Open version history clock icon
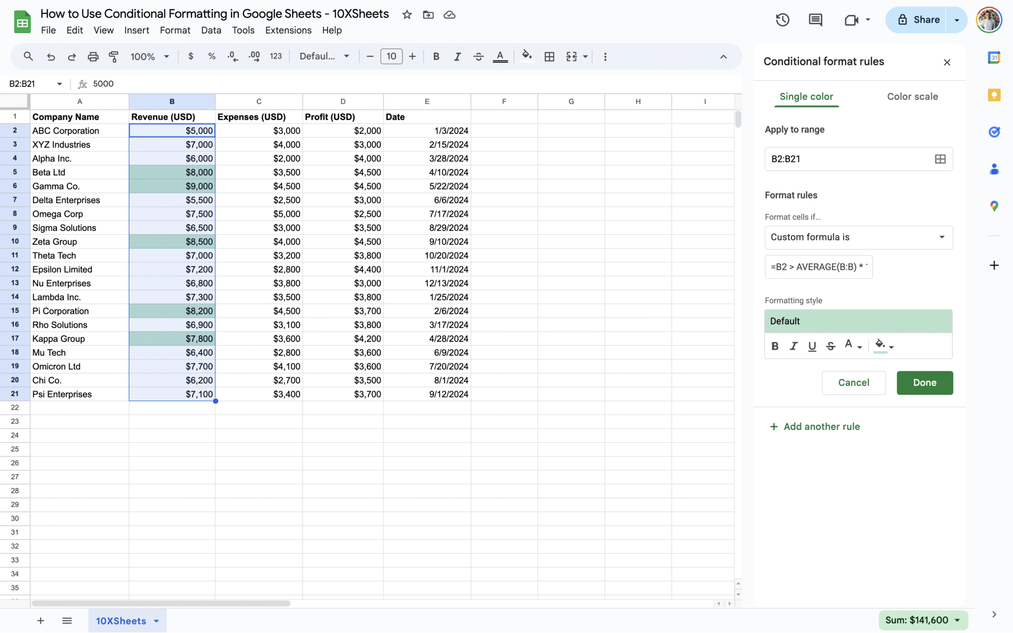1013x633 pixels. pos(783,20)
